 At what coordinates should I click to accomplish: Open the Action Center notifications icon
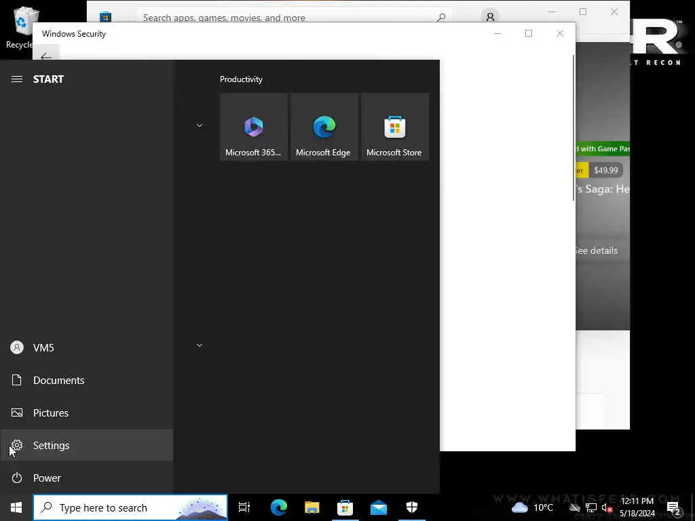click(x=673, y=507)
